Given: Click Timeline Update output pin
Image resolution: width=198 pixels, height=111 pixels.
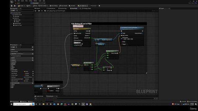Looking at the screenshot, I should pos(90,31).
